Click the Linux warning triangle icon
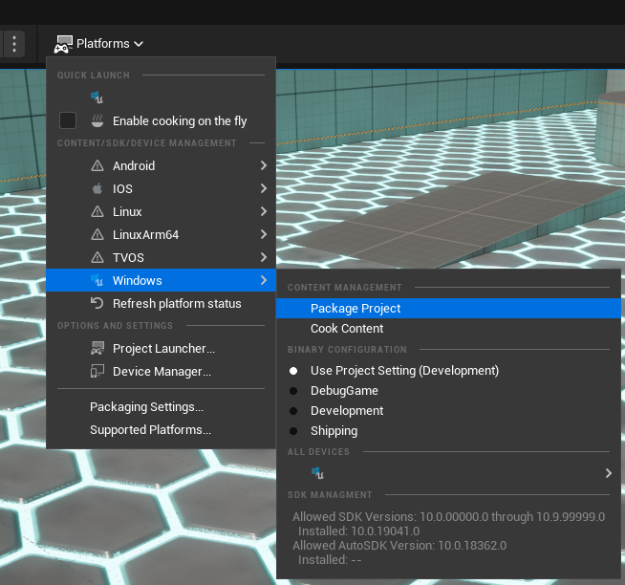 click(x=97, y=211)
